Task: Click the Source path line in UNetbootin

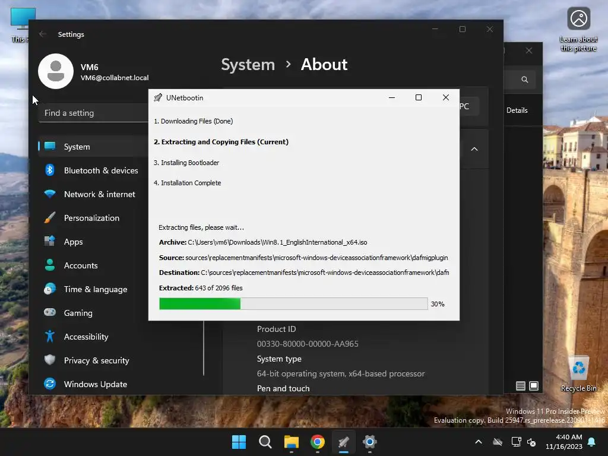Action: click(303, 258)
